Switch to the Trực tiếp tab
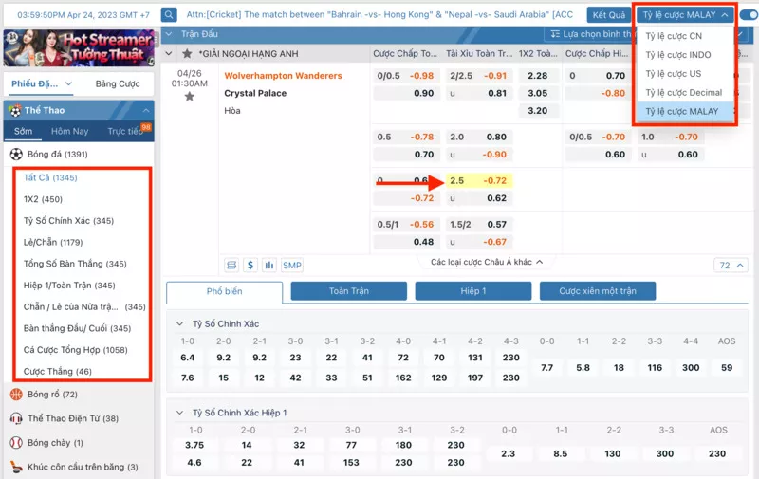 pos(125,131)
